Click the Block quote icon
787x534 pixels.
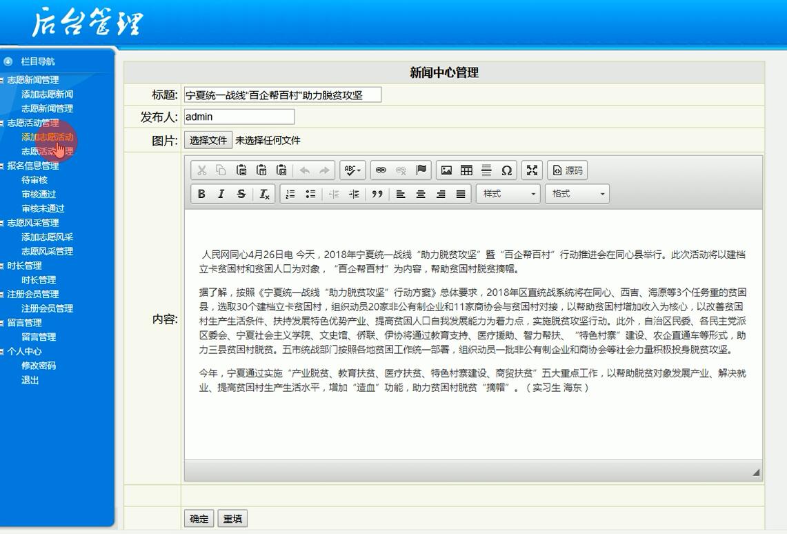coord(377,194)
